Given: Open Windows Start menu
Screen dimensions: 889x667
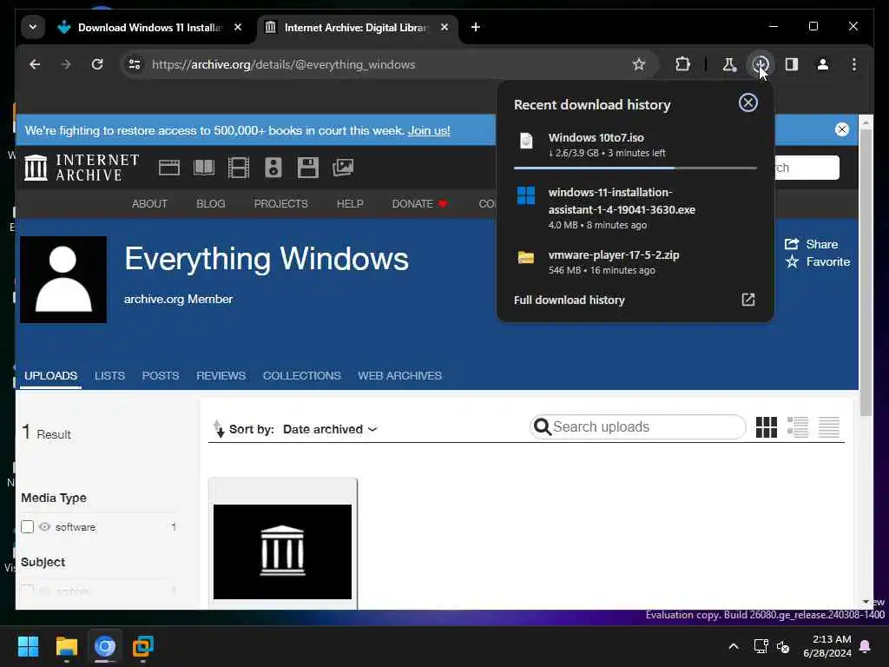Looking at the screenshot, I should pyautogui.click(x=28, y=646).
